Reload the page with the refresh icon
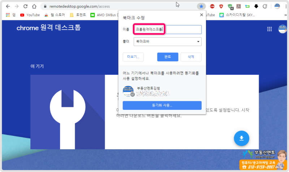Image resolution: width=289 pixels, height=172 pixels. (25, 7)
